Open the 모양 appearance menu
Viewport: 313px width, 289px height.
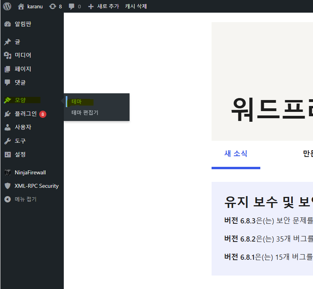click(x=20, y=100)
